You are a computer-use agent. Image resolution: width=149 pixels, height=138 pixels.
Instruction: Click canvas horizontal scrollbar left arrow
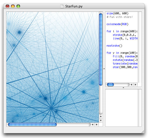92,125
